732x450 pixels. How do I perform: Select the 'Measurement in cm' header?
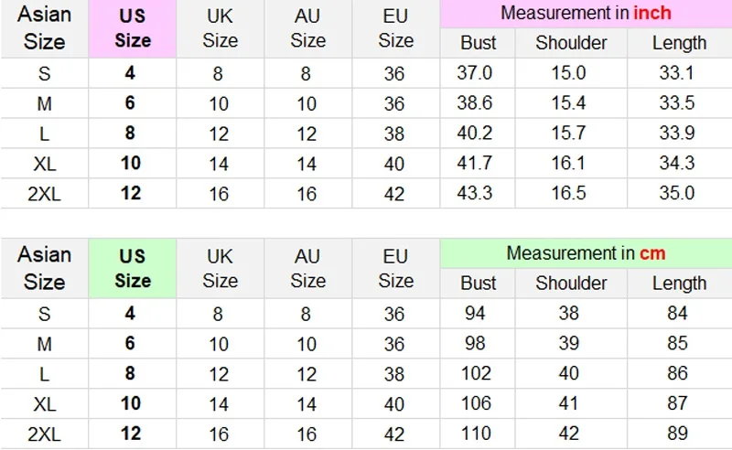click(586, 253)
